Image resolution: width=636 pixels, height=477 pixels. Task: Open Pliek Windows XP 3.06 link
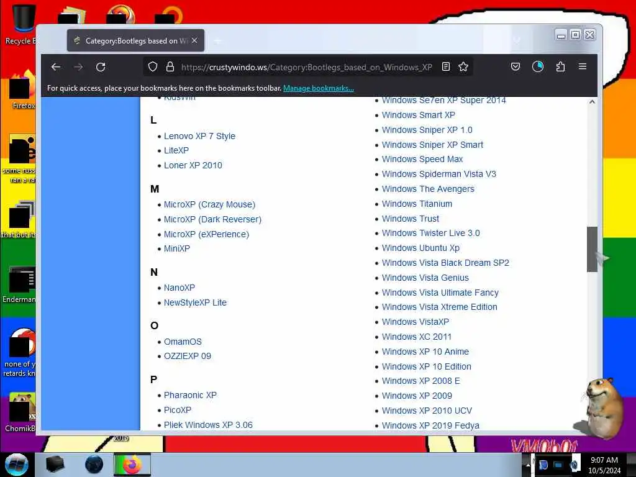coord(208,425)
